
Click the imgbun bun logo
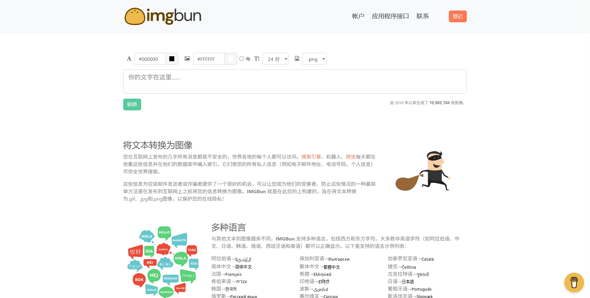pyautogui.click(x=163, y=16)
